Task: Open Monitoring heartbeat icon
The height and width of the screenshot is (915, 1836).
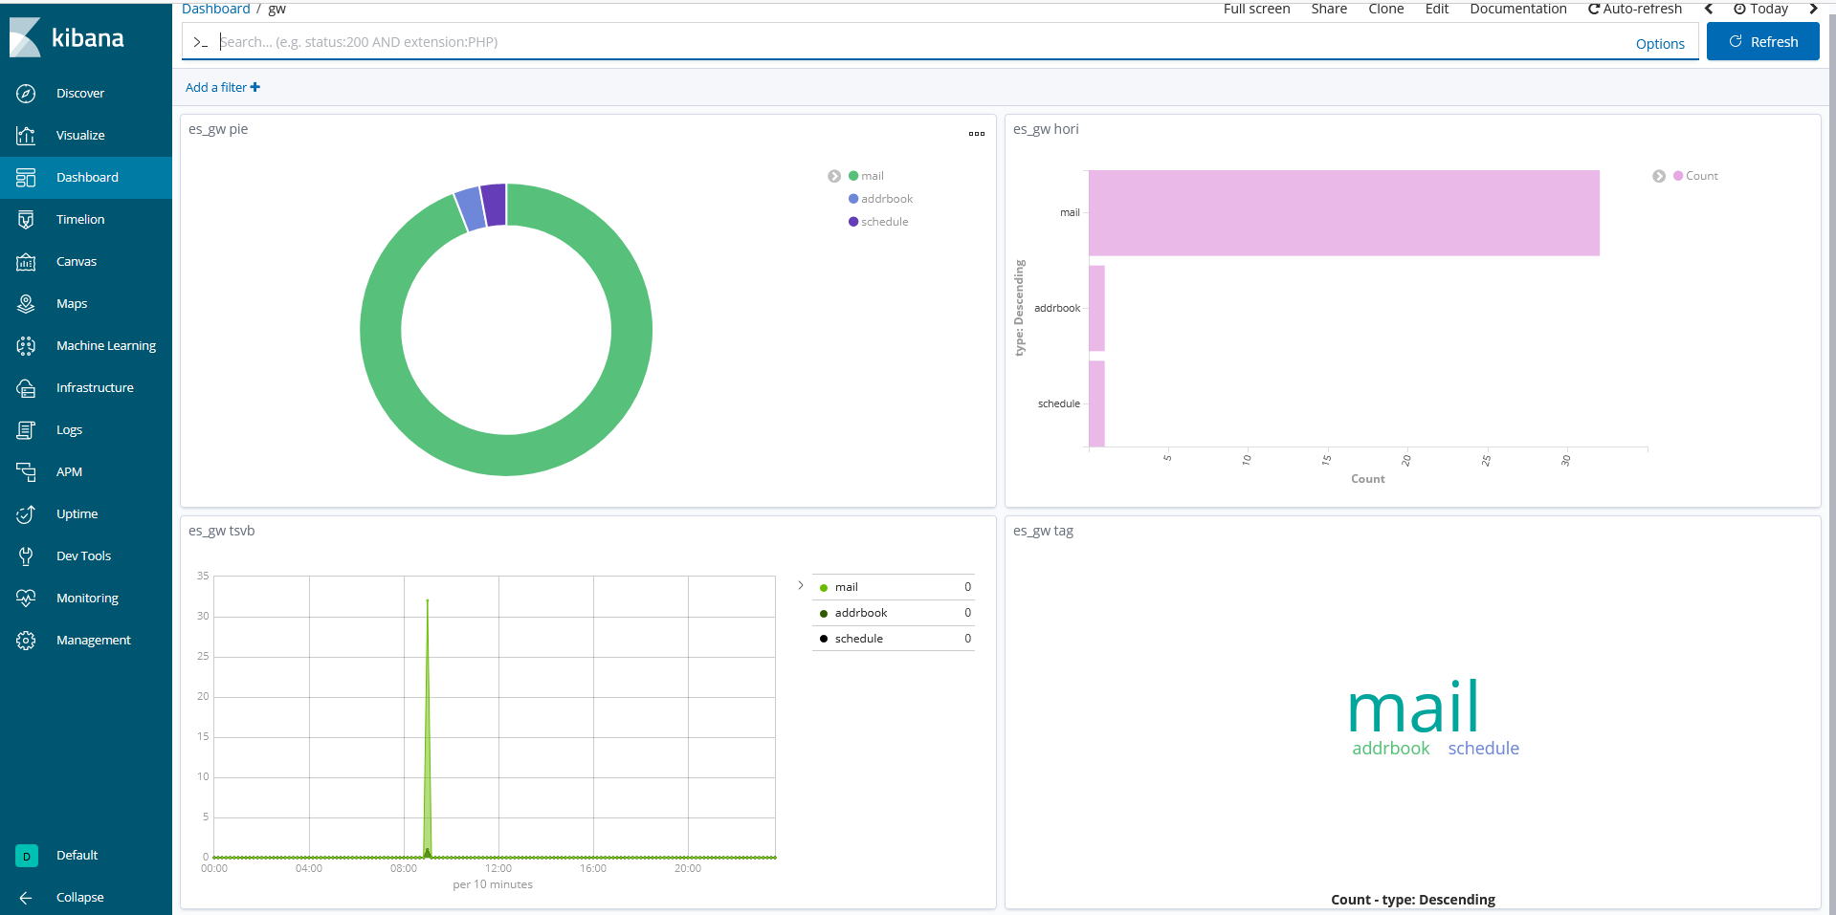Action: (26, 598)
